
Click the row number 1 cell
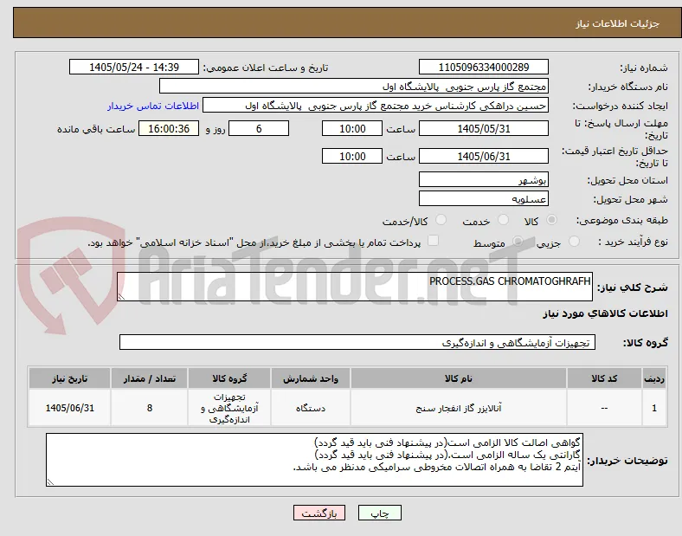(x=654, y=408)
